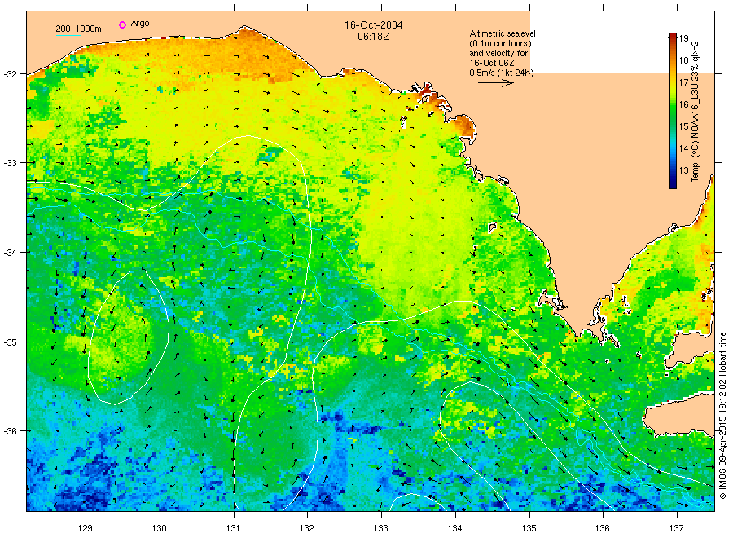The image size is (733, 538).
Task: Click latitude axis label '-35'
Action: click(x=10, y=342)
